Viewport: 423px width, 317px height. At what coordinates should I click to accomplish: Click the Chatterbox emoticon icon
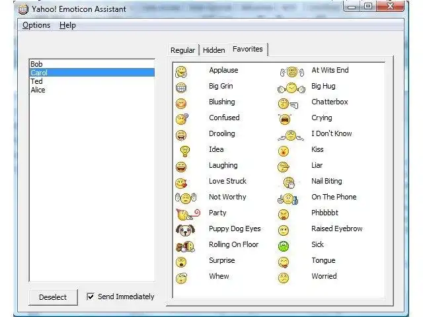coord(288,104)
